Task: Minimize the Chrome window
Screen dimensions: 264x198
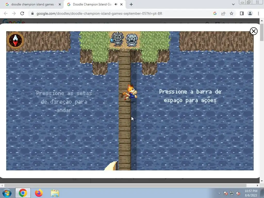Action: (242, 2)
